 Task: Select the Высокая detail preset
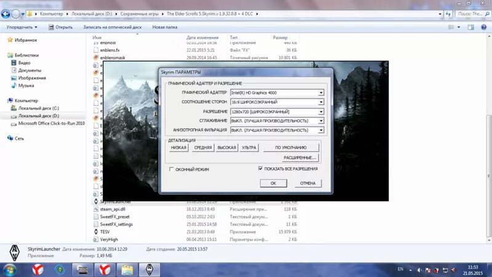226,148
